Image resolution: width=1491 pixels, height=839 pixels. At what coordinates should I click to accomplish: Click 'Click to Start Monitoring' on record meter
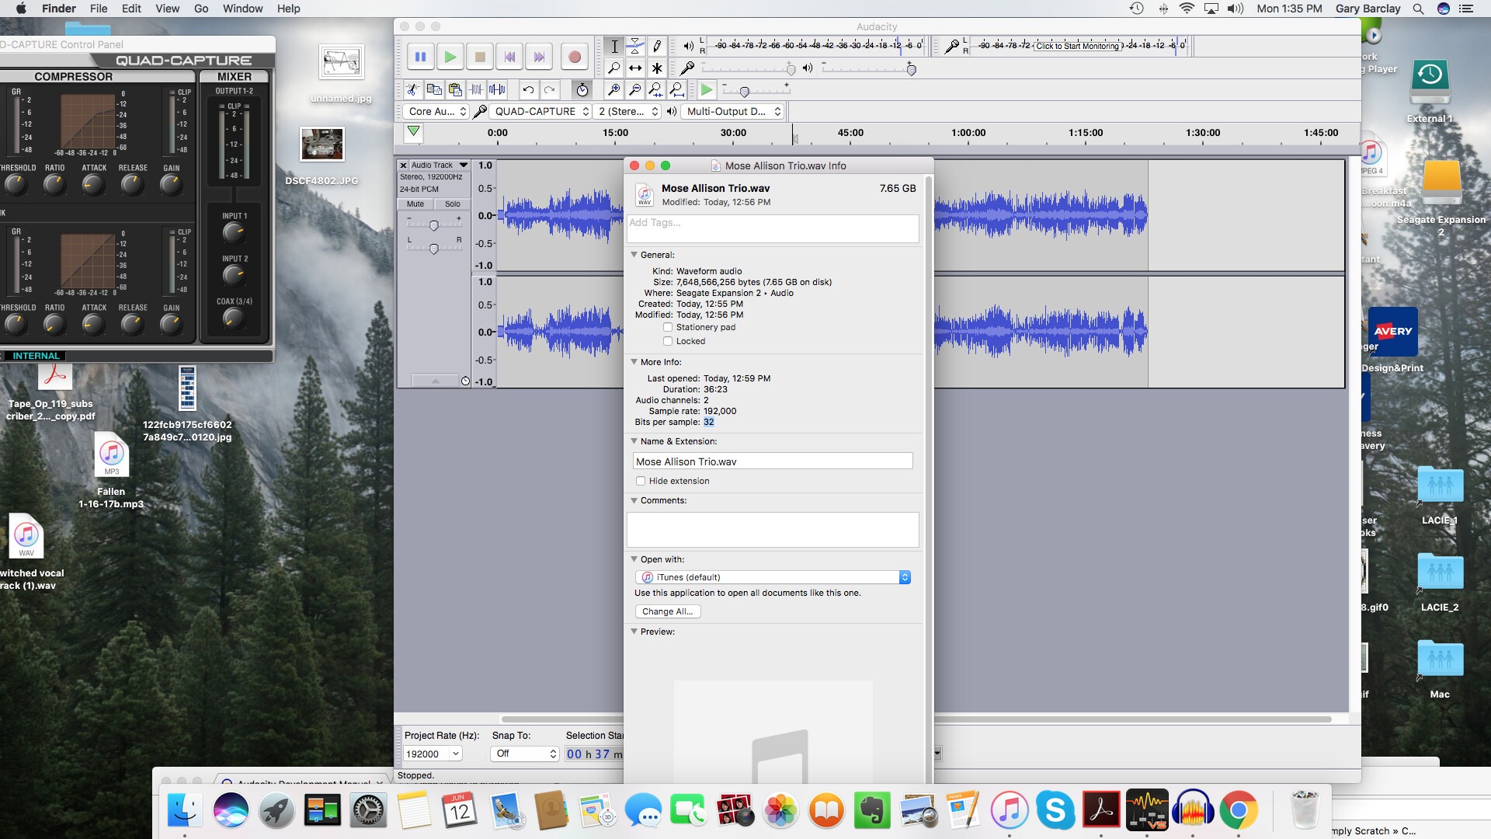(1078, 46)
